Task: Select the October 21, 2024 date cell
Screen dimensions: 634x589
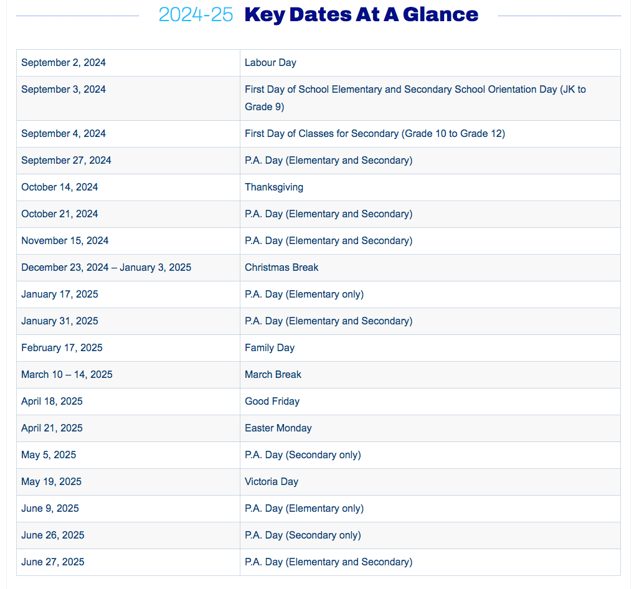Action: click(x=60, y=214)
